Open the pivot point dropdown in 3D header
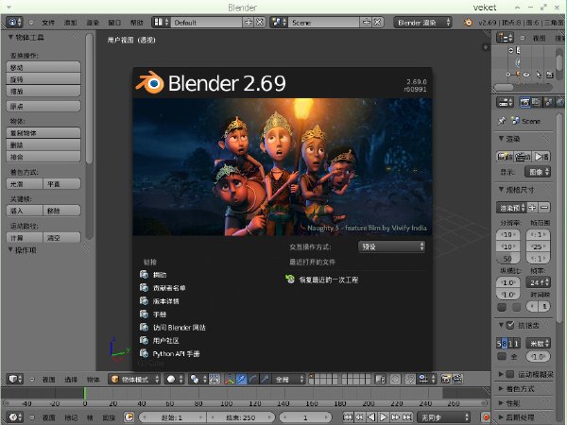567x425 pixels. click(x=198, y=379)
